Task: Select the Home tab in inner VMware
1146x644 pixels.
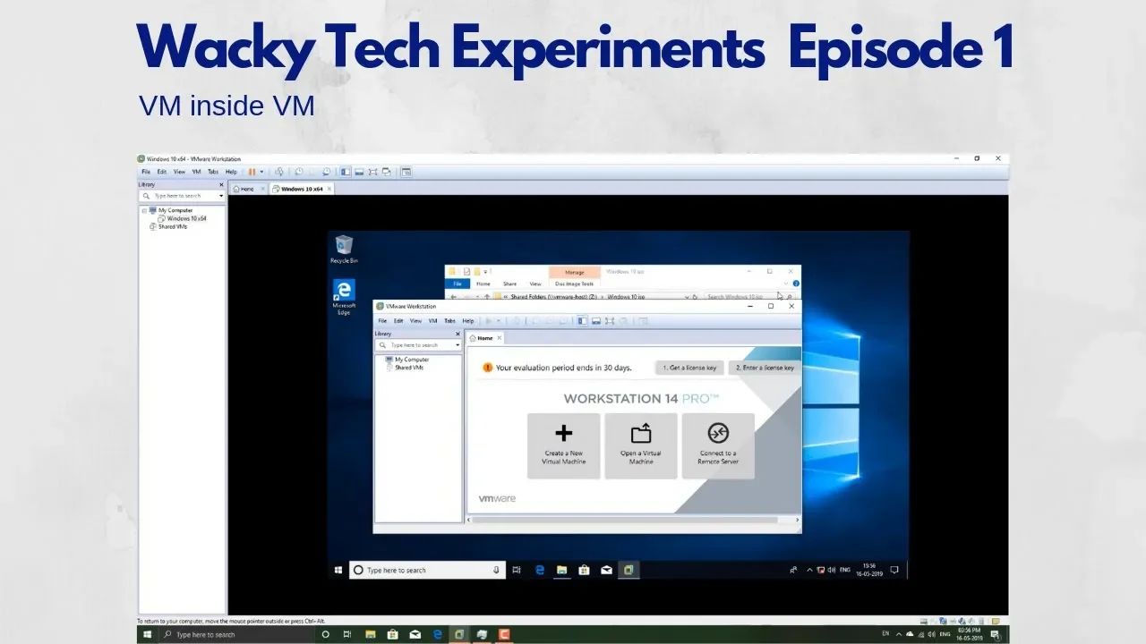Action: pos(484,338)
